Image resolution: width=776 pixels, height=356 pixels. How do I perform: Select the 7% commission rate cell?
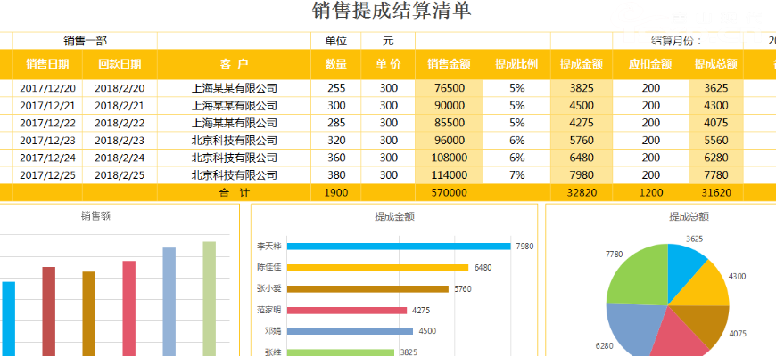tap(516, 174)
